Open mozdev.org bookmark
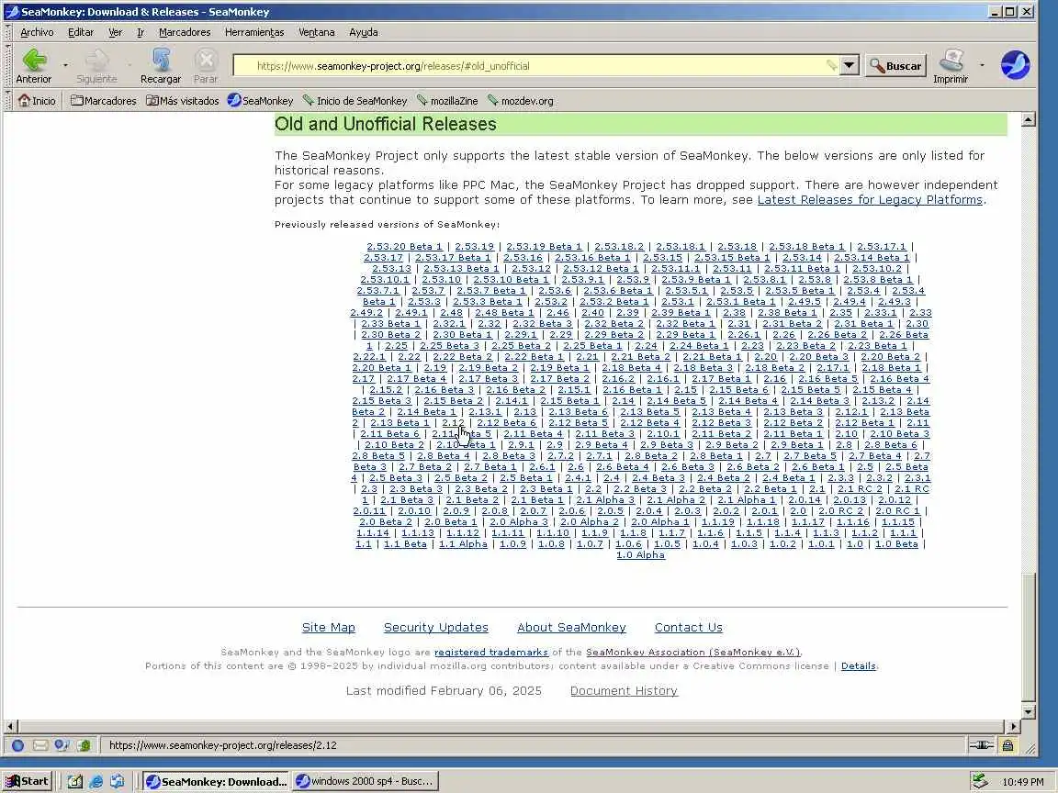 coord(520,100)
